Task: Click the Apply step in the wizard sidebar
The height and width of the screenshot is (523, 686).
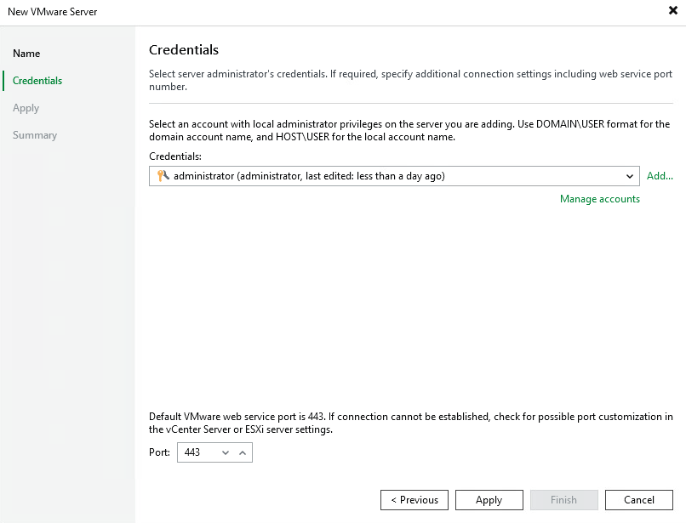Action: pos(26,108)
